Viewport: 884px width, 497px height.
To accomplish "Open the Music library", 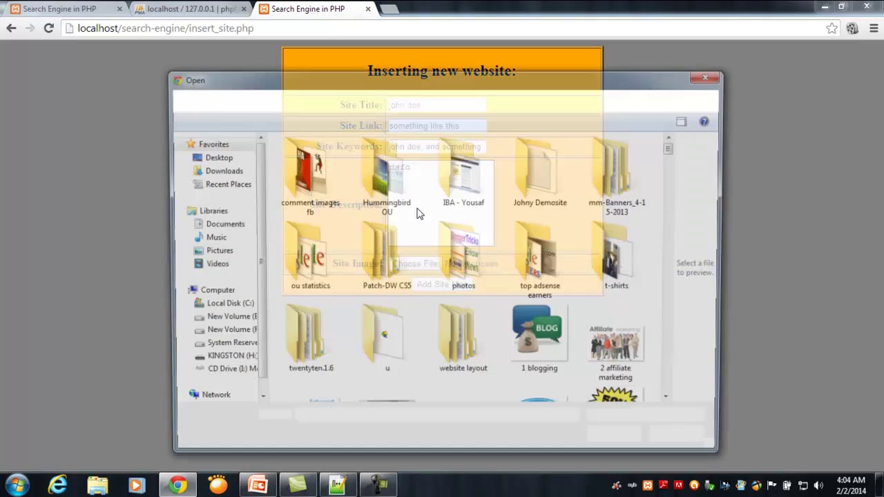I will point(216,237).
